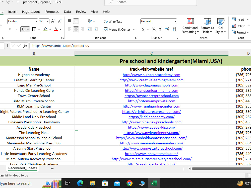The image size is (251, 188).
Task: Open Alignment settings dialog launcher
Action: [136, 38]
